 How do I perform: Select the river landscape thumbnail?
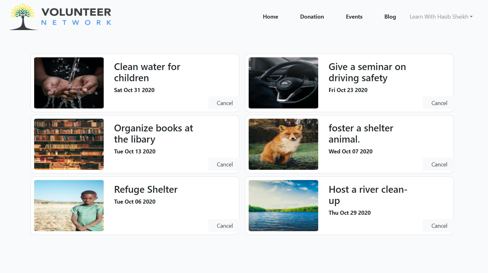[x=283, y=205]
